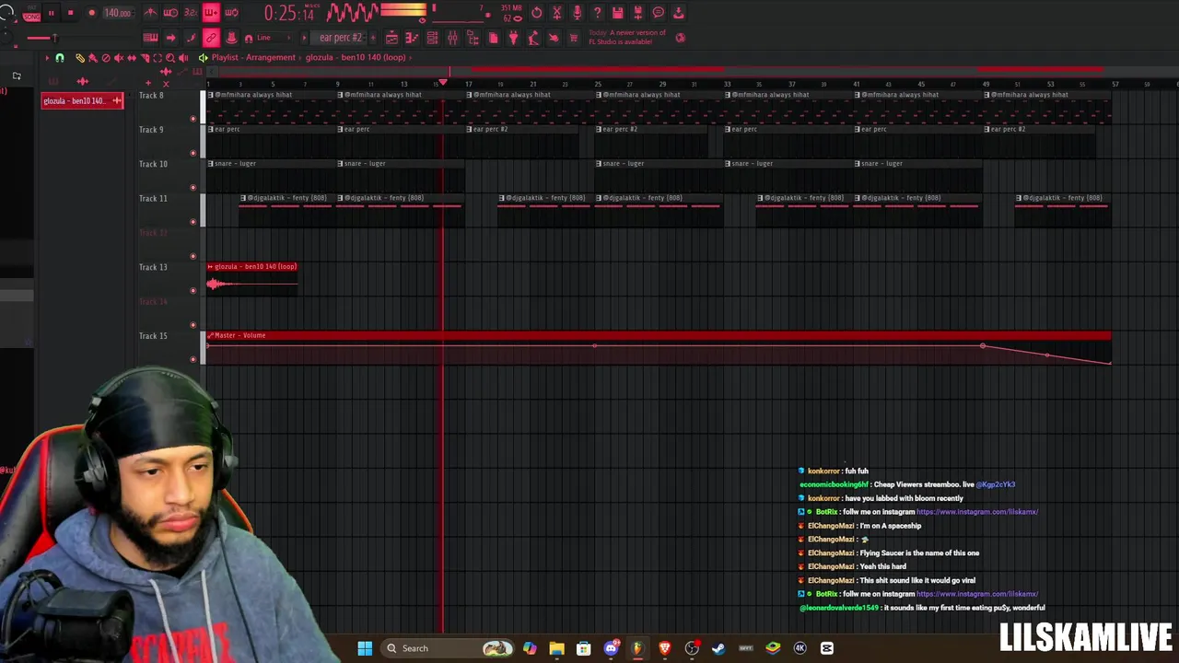Open playlist options menu arrow
The image size is (1179, 663).
[47, 58]
